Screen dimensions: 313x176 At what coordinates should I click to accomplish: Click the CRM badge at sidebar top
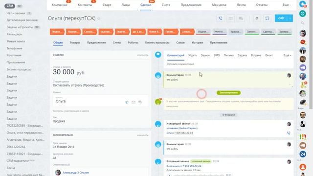(10, 6)
